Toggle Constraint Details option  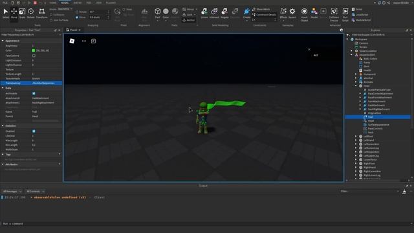pos(264,14)
